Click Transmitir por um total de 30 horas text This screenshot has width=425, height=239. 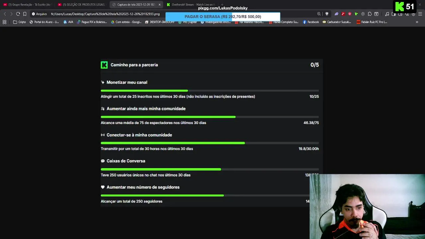[x=147, y=149]
